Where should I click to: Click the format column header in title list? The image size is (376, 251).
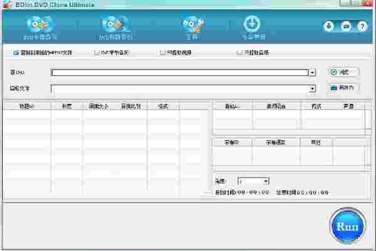tap(163, 106)
